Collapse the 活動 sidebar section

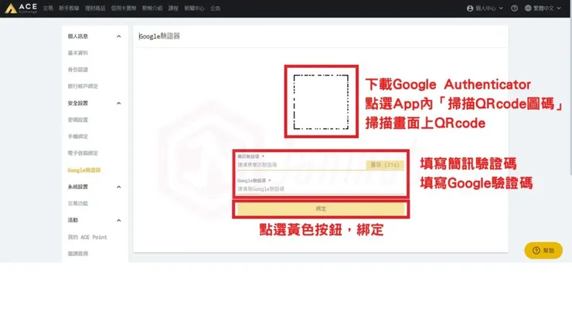[x=118, y=221]
